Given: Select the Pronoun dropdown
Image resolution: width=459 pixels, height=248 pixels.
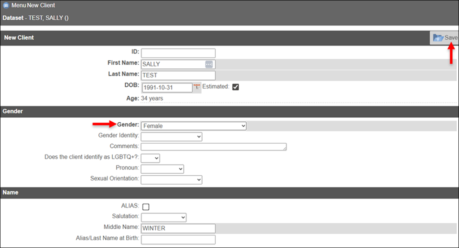Looking at the screenshot, I should click(x=162, y=168).
